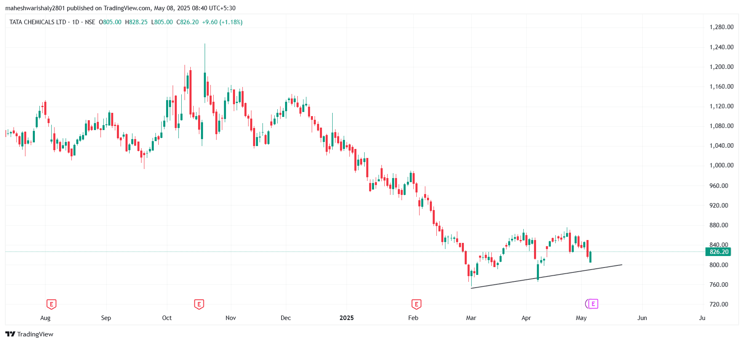Click the publisher name maheshwarishaly2801
744x343 pixels.
35,8
